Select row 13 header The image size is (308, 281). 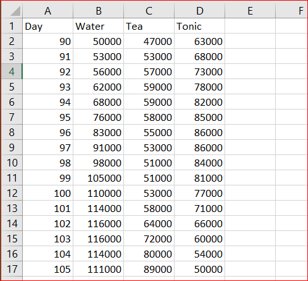(x=12, y=208)
